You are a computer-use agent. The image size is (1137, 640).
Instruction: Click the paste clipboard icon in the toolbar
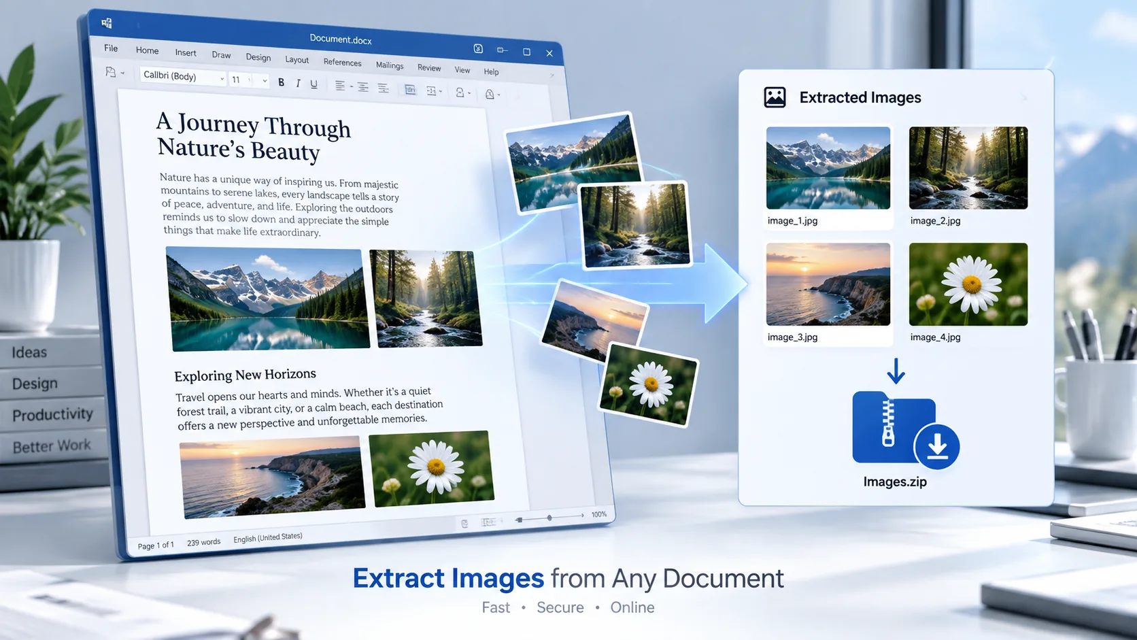111,71
